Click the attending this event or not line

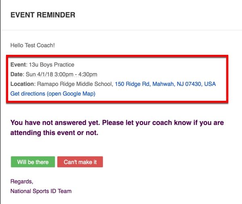54,133
